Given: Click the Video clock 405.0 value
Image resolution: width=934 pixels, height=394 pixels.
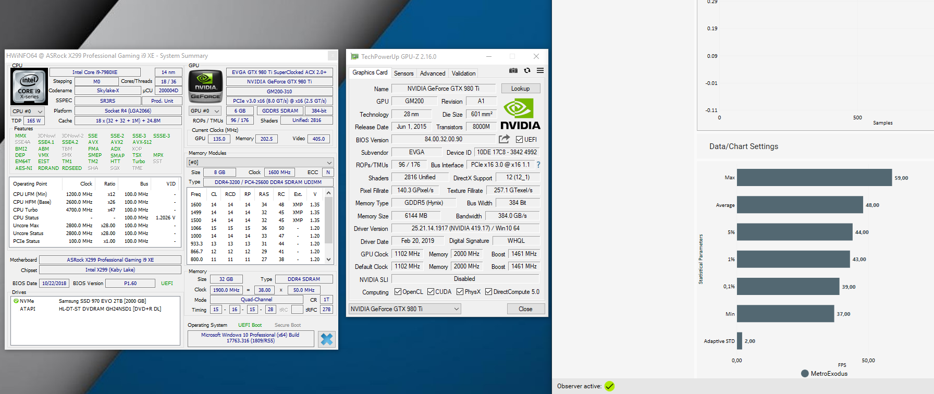Looking at the screenshot, I should pyautogui.click(x=319, y=139).
